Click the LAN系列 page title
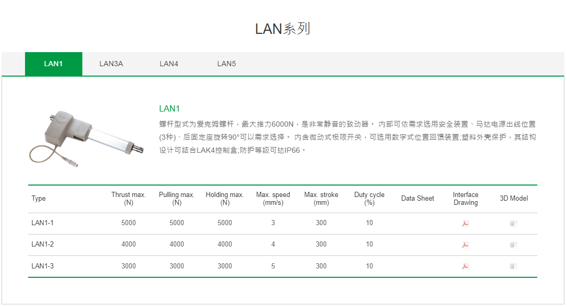 pos(282,29)
